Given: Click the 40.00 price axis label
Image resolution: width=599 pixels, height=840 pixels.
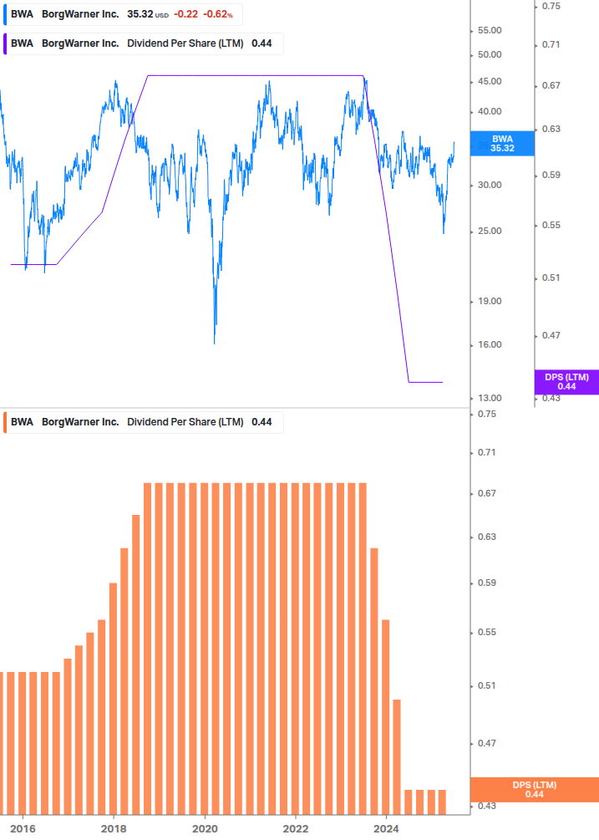Looking at the screenshot, I should point(490,111).
